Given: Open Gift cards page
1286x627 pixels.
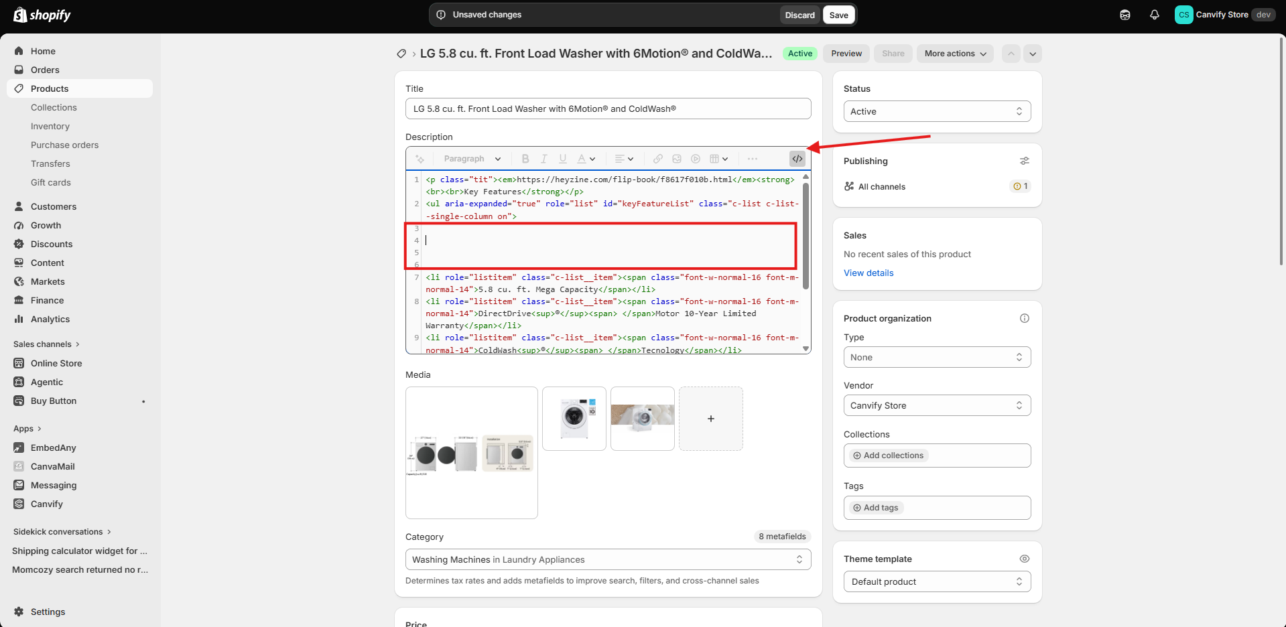Looking at the screenshot, I should point(51,182).
